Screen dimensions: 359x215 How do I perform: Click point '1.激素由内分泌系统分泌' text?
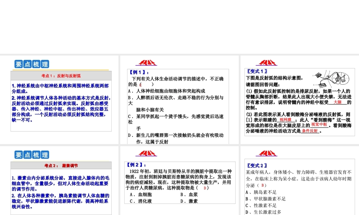point(60,183)
